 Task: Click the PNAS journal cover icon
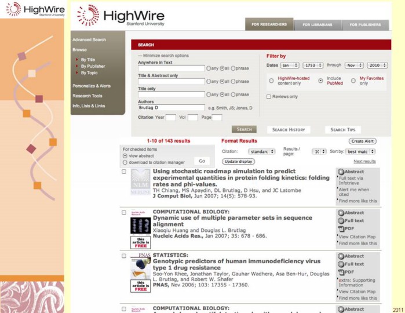(x=140, y=265)
